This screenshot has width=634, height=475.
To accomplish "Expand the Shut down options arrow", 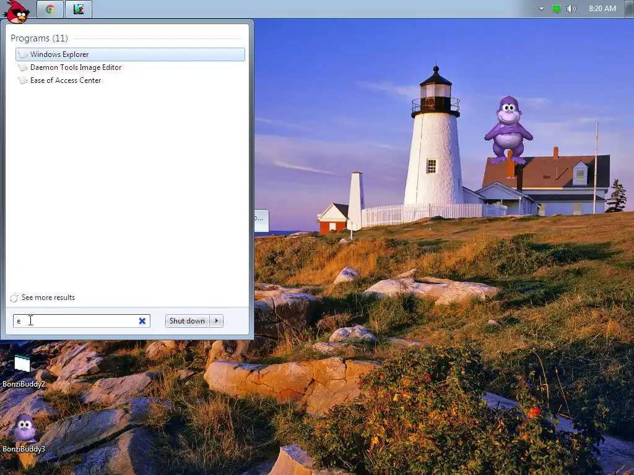I will pyautogui.click(x=217, y=321).
